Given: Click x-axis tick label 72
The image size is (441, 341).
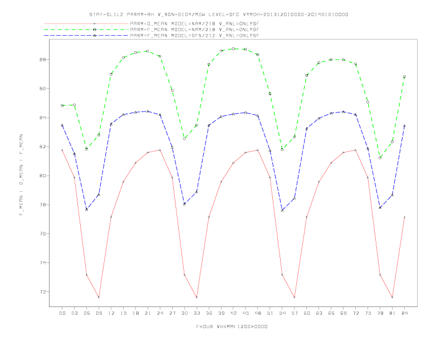Looking at the screenshot, I should (x=355, y=313).
